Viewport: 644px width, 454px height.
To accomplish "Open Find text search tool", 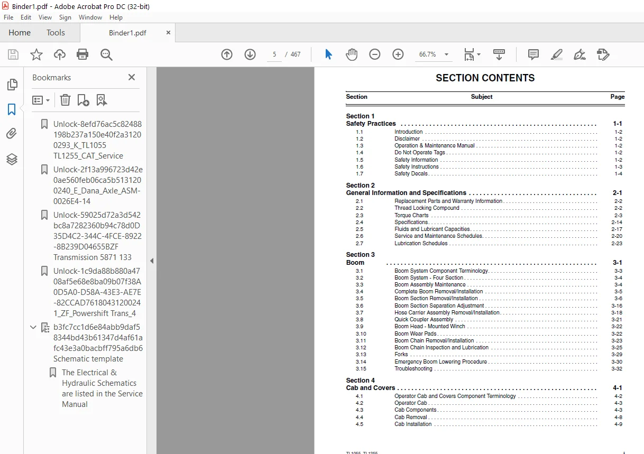I will click(106, 54).
